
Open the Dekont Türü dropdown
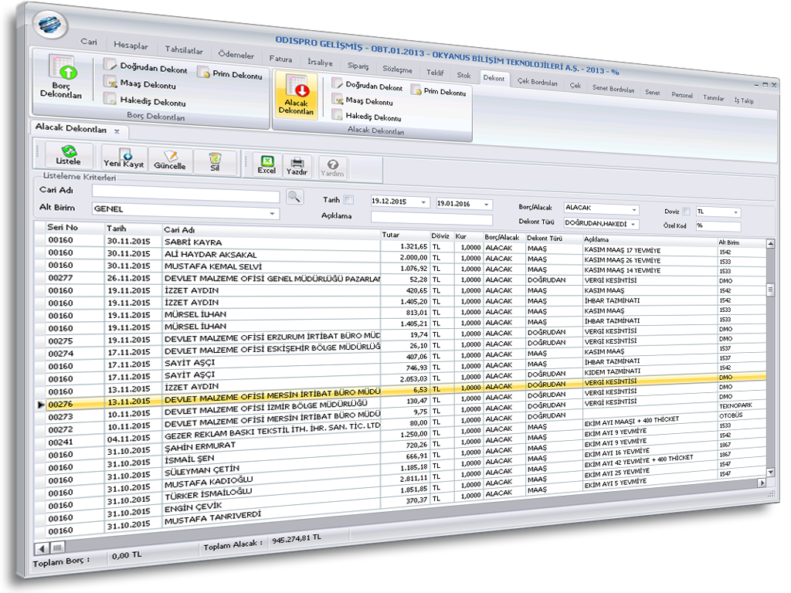click(634, 224)
